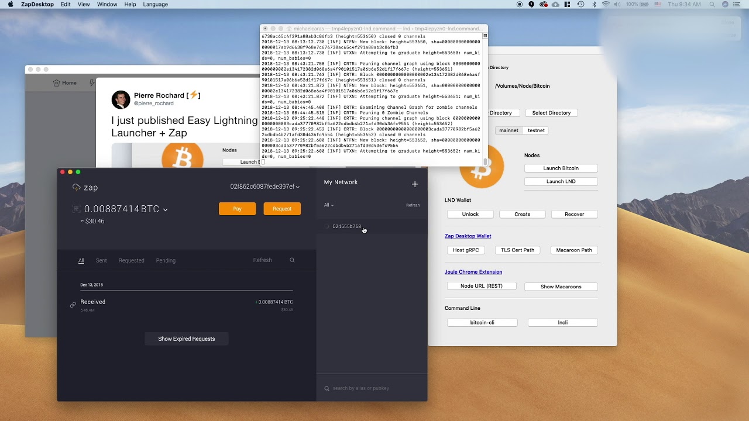This screenshot has height=421, width=749.
Task: Click the chain link icon beside Received
Action: tap(73, 305)
